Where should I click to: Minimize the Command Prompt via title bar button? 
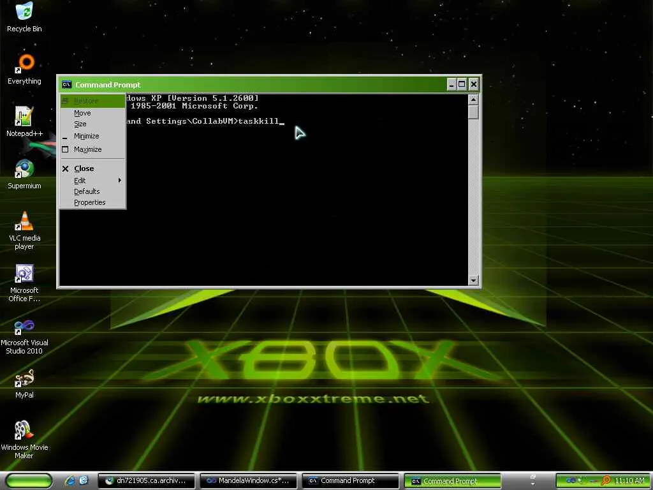tap(451, 85)
